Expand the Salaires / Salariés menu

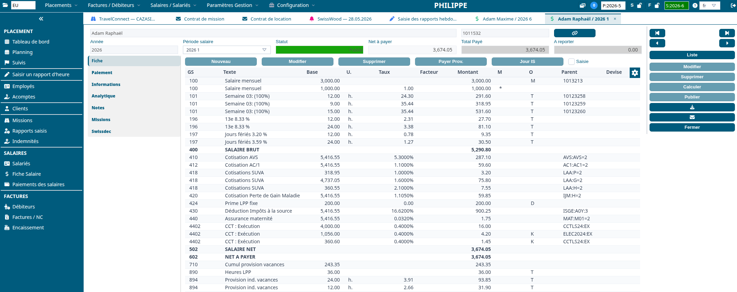(173, 5)
